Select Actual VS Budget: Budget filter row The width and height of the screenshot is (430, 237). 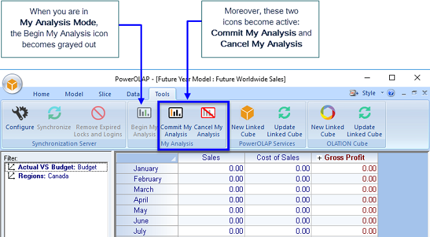[56, 167]
